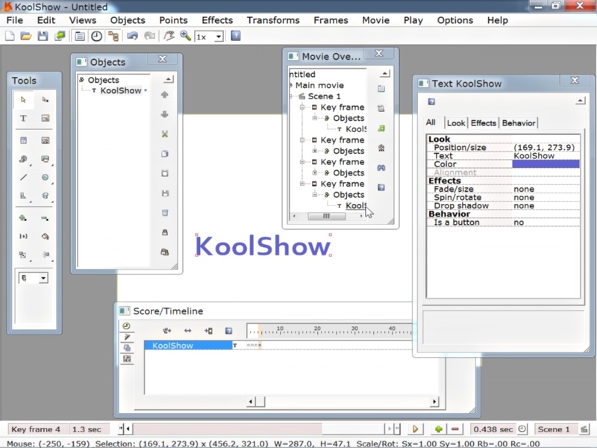
Task: Open the Effects menu
Action: tap(217, 20)
